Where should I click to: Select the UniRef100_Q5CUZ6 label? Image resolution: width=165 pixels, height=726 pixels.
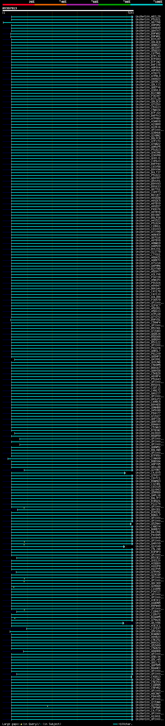click(148, 631)
